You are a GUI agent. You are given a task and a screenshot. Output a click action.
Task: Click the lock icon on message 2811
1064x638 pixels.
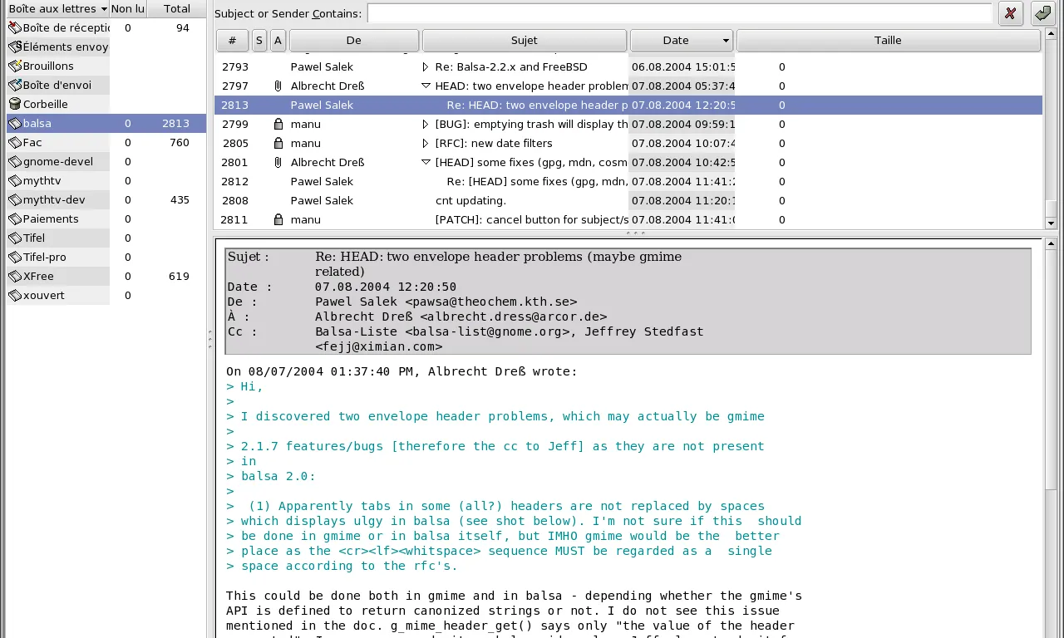(278, 219)
